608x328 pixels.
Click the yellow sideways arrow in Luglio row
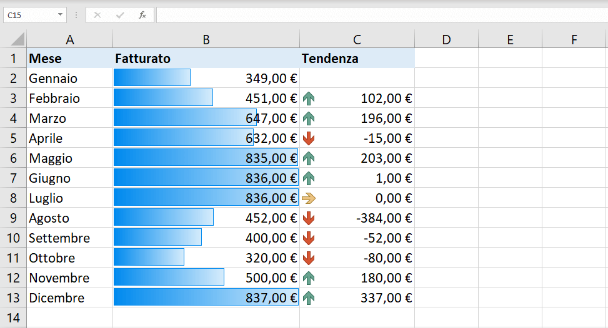pos(309,198)
